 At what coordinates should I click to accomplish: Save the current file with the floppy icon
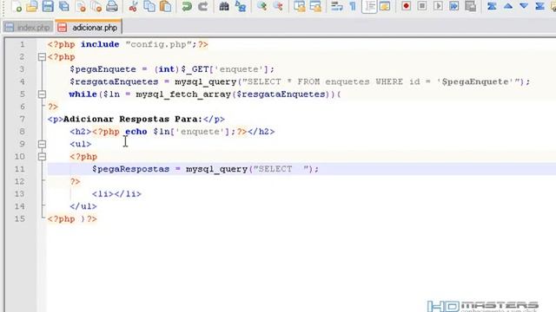coord(48,6)
